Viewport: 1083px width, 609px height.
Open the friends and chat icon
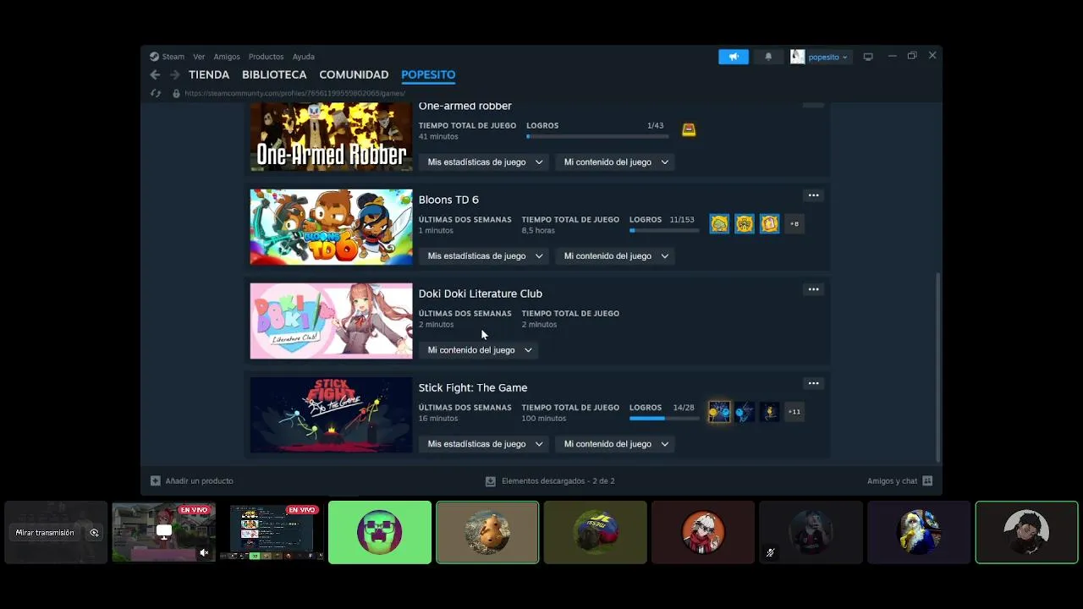pos(927,480)
